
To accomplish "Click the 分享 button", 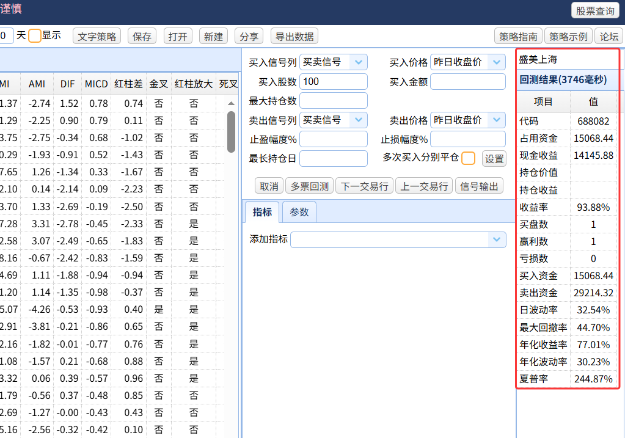I will coord(249,36).
